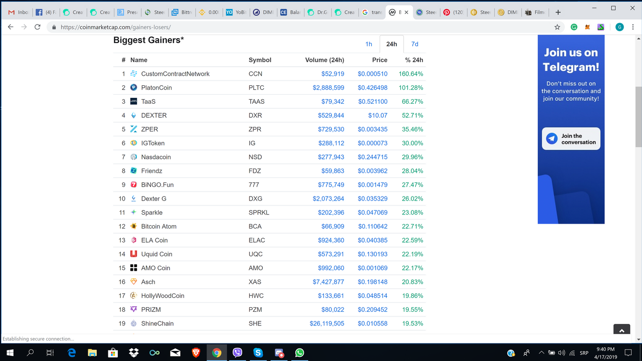
Task: Switch to the Gmail Inbox browser tab
Action: (x=19, y=12)
